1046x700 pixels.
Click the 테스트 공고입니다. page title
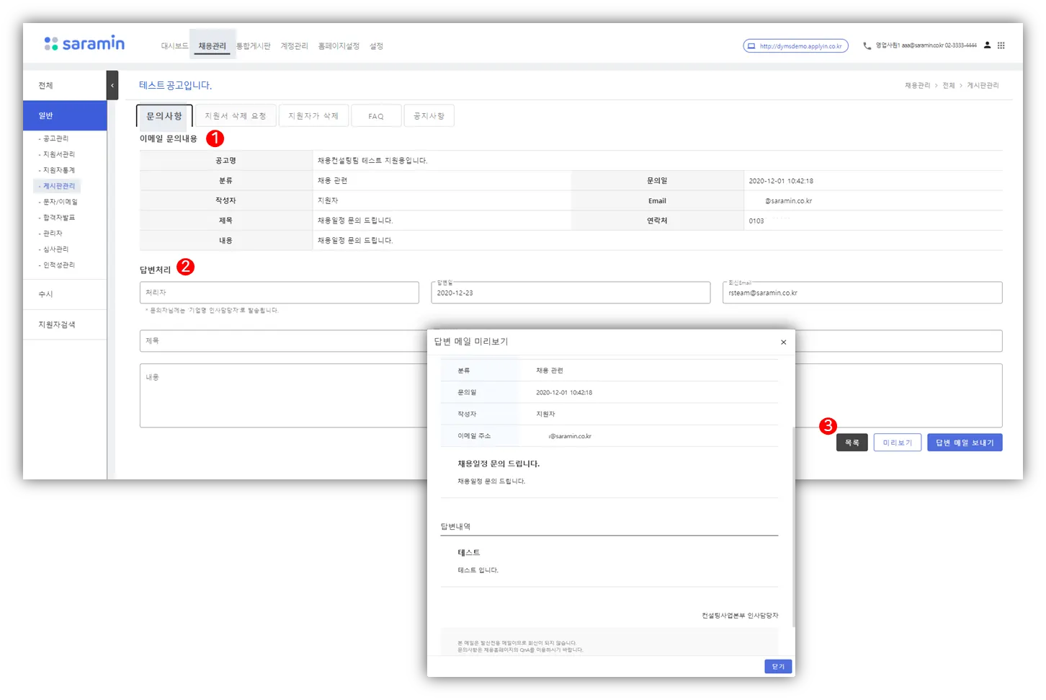coord(176,85)
